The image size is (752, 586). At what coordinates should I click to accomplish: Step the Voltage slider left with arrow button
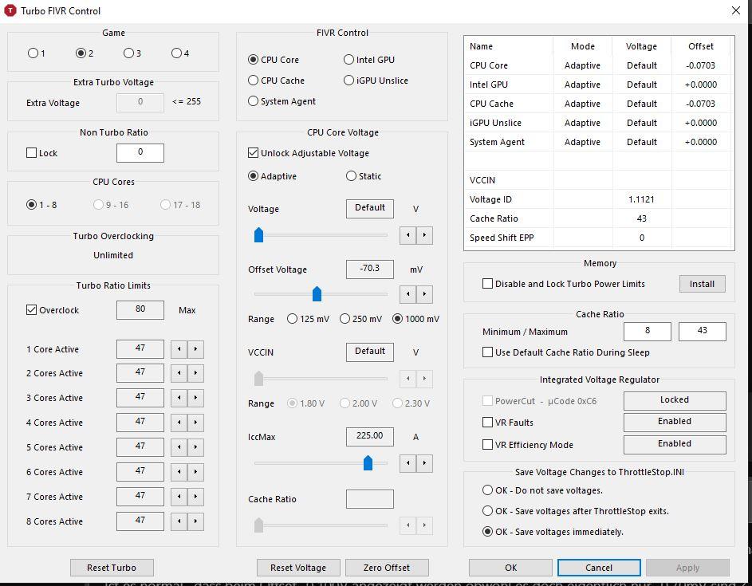[407, 235]
